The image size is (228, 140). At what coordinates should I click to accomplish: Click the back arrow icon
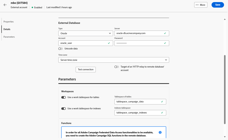click(5, 5)
